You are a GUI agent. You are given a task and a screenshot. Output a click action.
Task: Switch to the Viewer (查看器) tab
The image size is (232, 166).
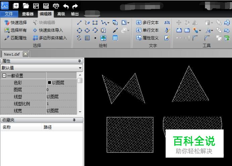pos(28,14)
